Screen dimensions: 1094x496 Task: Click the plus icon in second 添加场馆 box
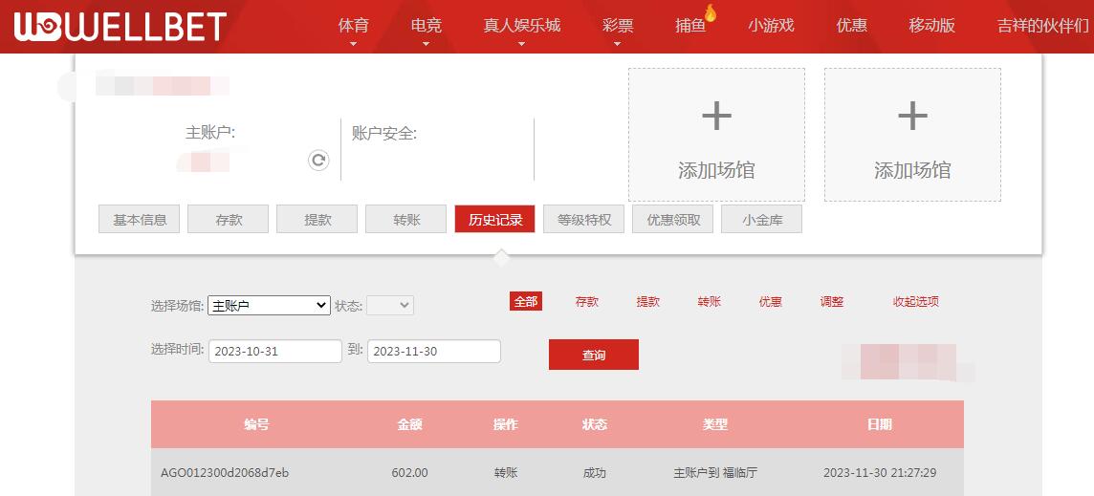[912, 116]
